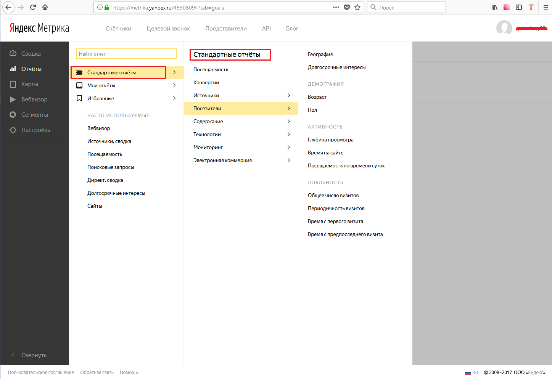Expand the Мониторинг submenu arrow
The height and width of the screenshot is (379, 552).
(x=289, y=147)
